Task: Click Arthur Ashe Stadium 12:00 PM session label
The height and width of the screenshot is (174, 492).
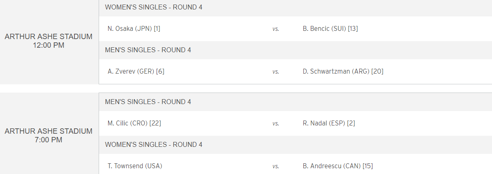Action: pos(49,41)
